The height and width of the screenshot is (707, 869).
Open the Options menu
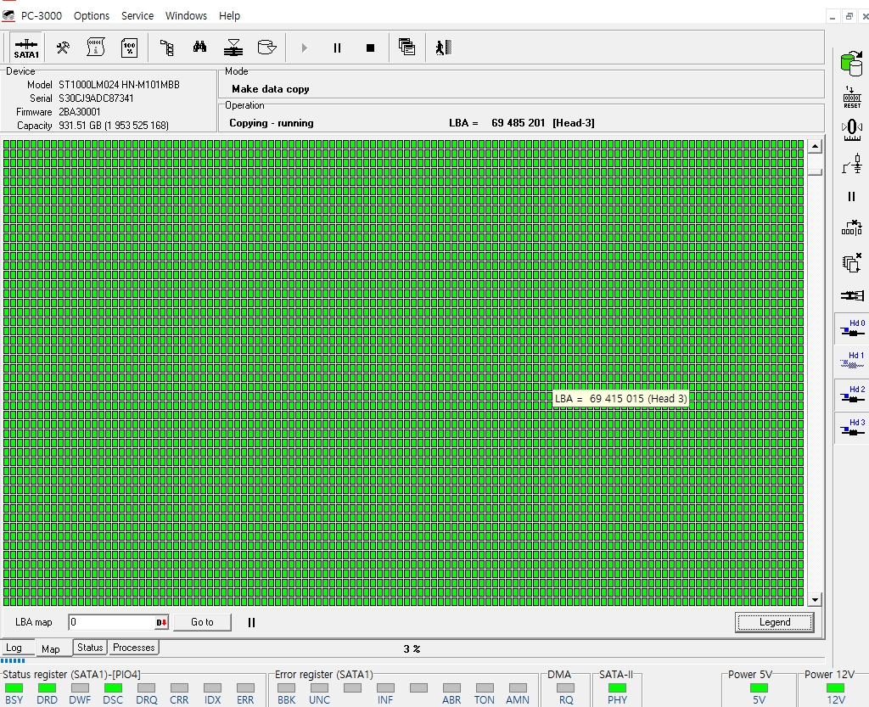pos(92,15)
